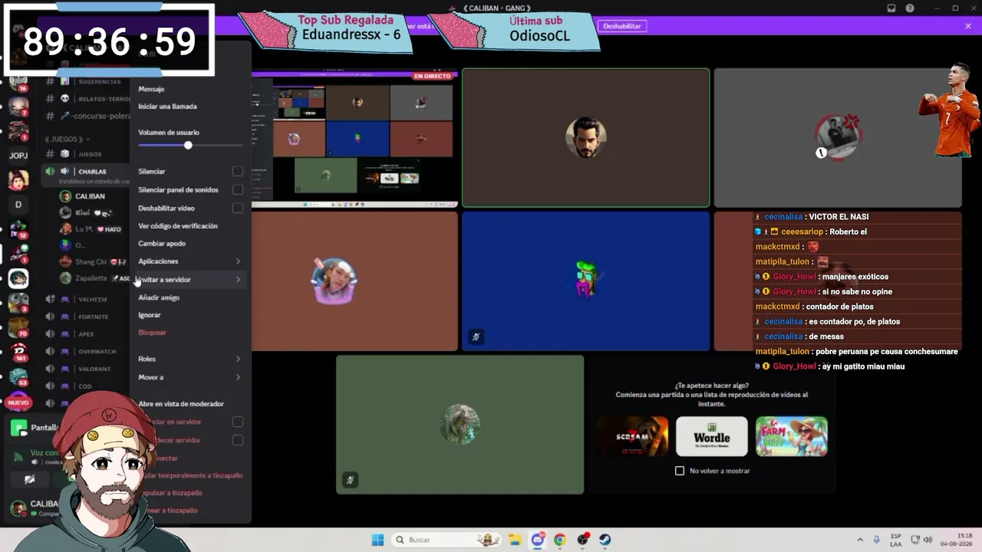Screen dimensions: 982x552
Task: Click the Deshabilitar button in the purple banner
Action: pyautogui.click(x=621, y=26)
